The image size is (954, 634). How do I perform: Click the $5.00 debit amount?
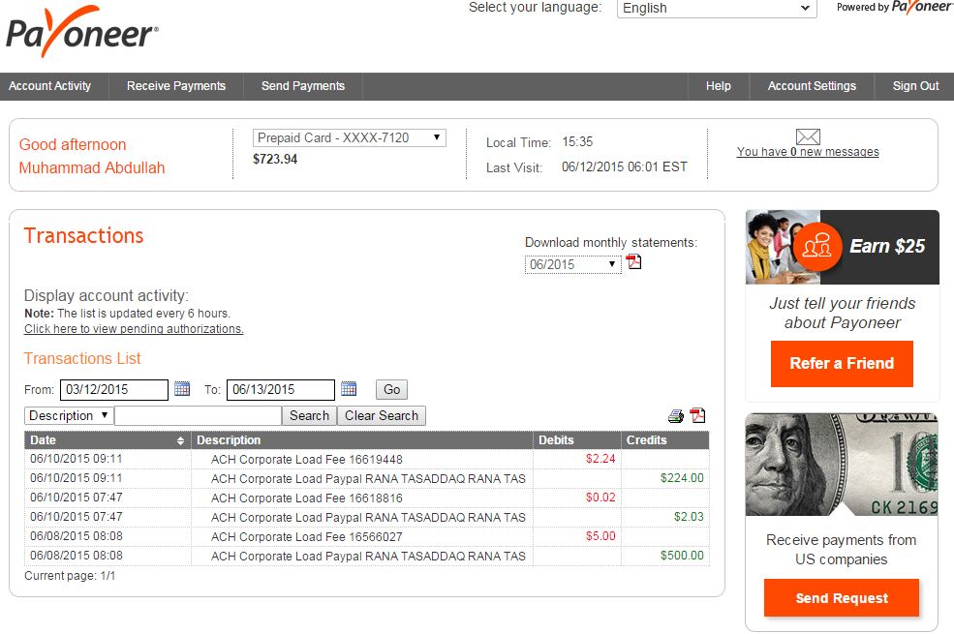point(600,536)
